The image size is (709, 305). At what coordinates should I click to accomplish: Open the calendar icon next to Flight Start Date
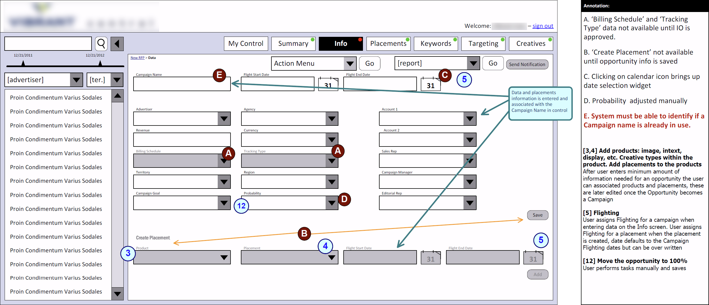(x=328, y=85)
